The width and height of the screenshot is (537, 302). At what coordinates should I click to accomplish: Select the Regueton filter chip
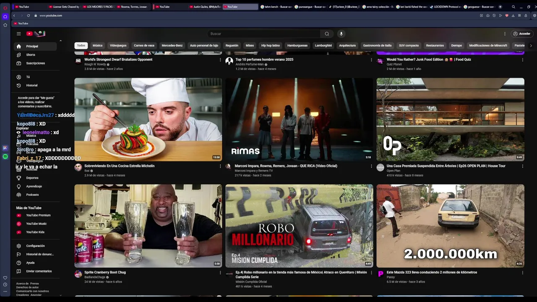[x=232, y=45]
